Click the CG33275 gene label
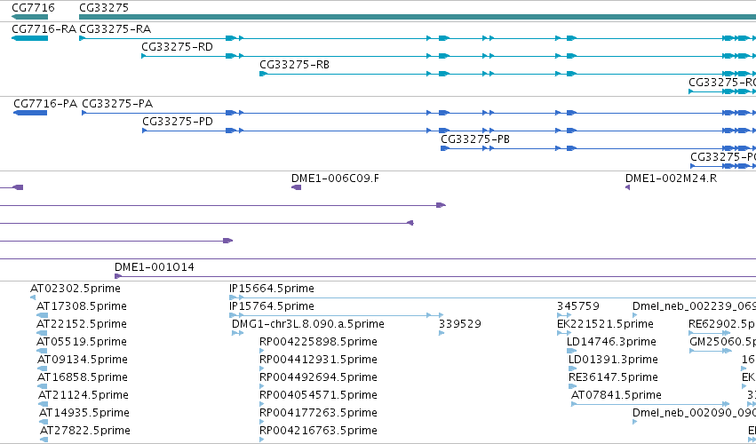The image size is (756, 444). (x=104, y=8)
